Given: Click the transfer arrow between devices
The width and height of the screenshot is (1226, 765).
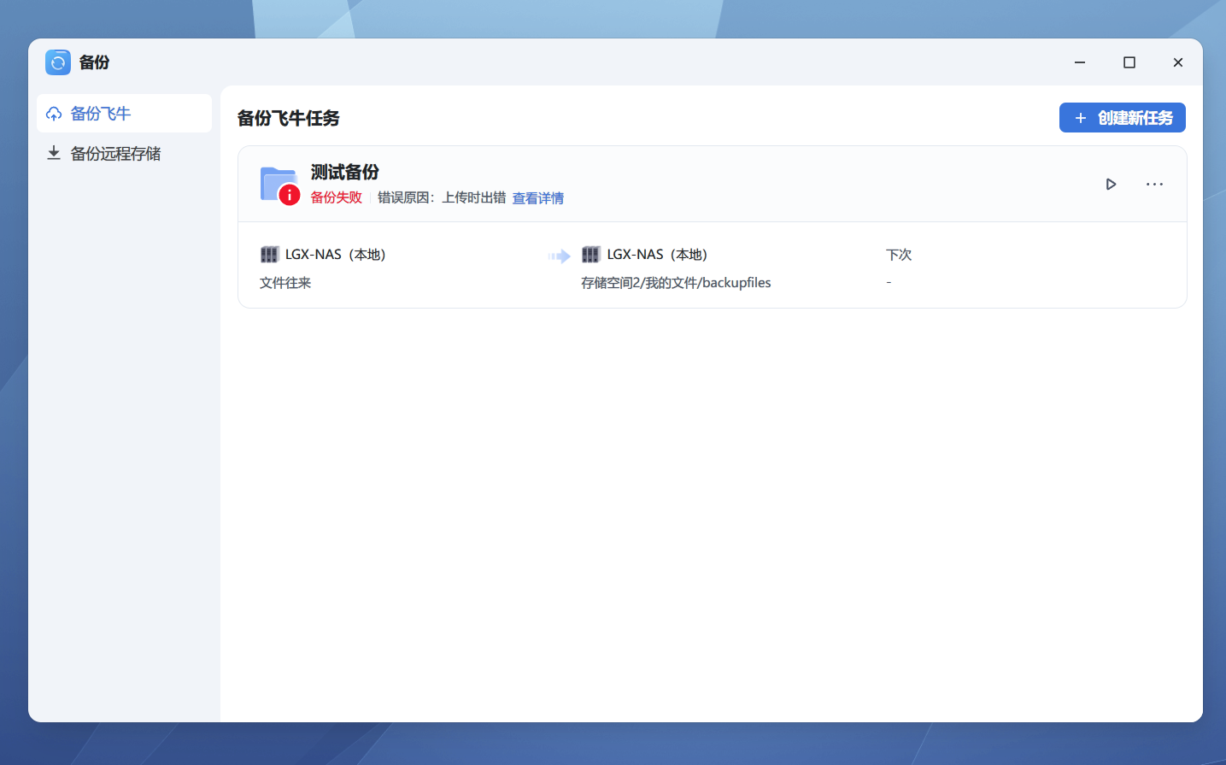Looking at the screenshot, I should pos(560,256).
